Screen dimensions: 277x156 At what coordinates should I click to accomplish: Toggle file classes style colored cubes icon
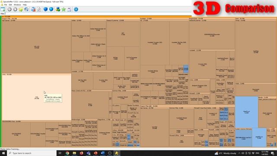pyautogui.click(x=58, y=10)
